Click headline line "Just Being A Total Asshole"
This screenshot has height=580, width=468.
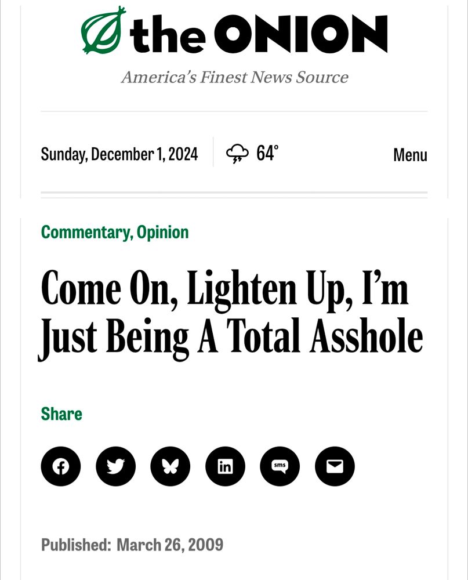pyautogui.click(x=231, y=336)
